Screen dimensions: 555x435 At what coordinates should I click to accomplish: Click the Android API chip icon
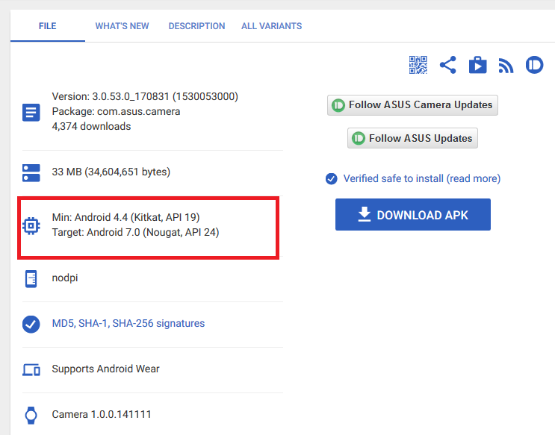pyautogui.click(x=31, y=225)
